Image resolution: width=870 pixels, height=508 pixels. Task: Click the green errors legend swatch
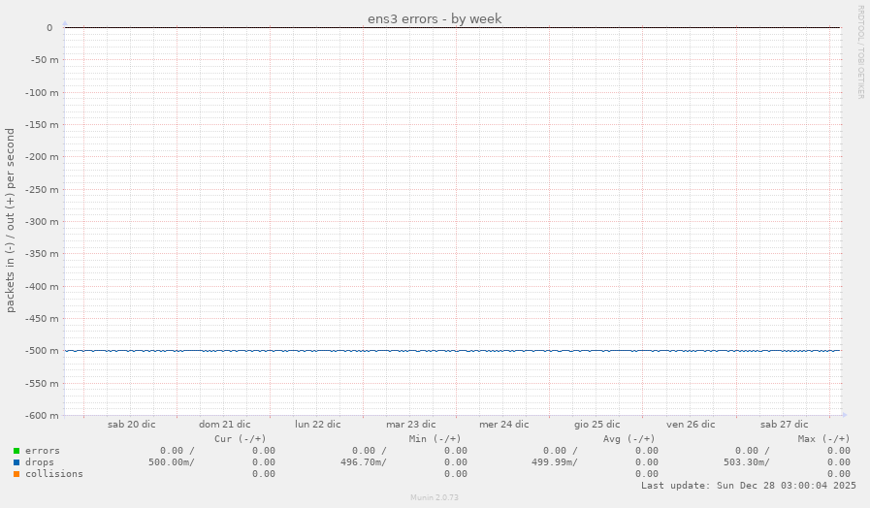click(x=16, y=451)
